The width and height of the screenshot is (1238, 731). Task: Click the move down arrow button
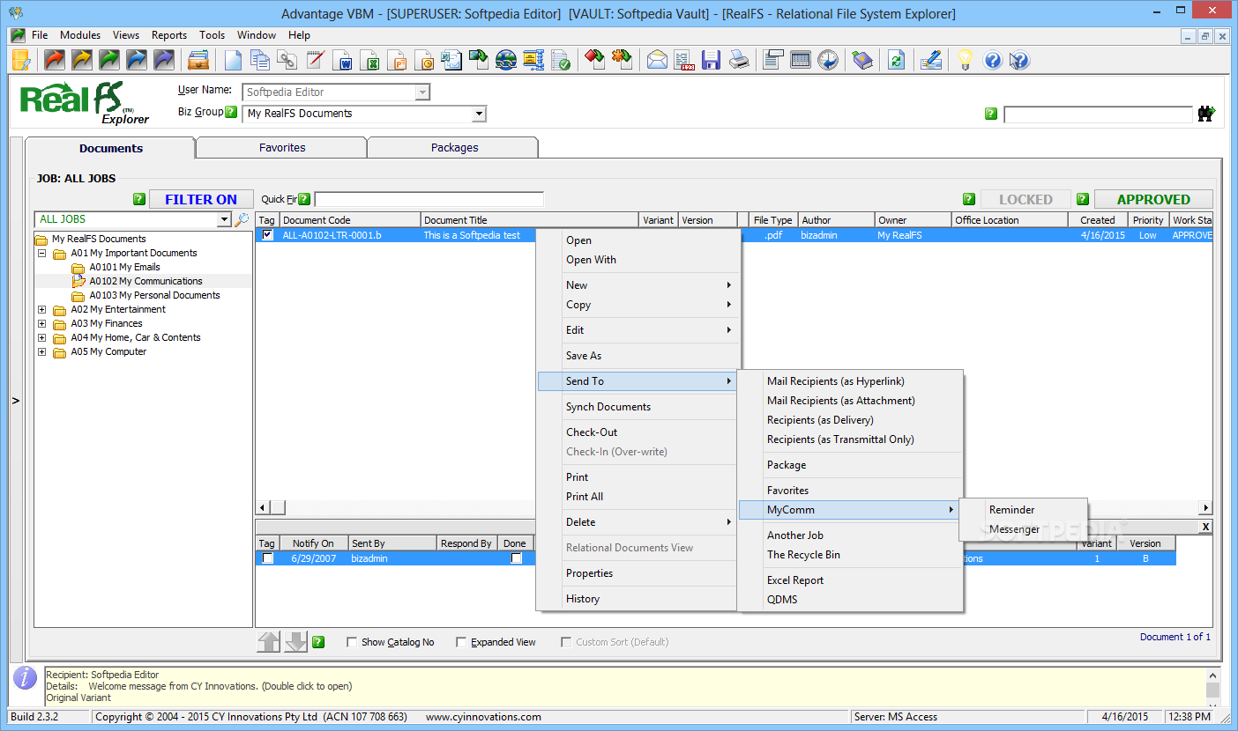click(295, 642)
